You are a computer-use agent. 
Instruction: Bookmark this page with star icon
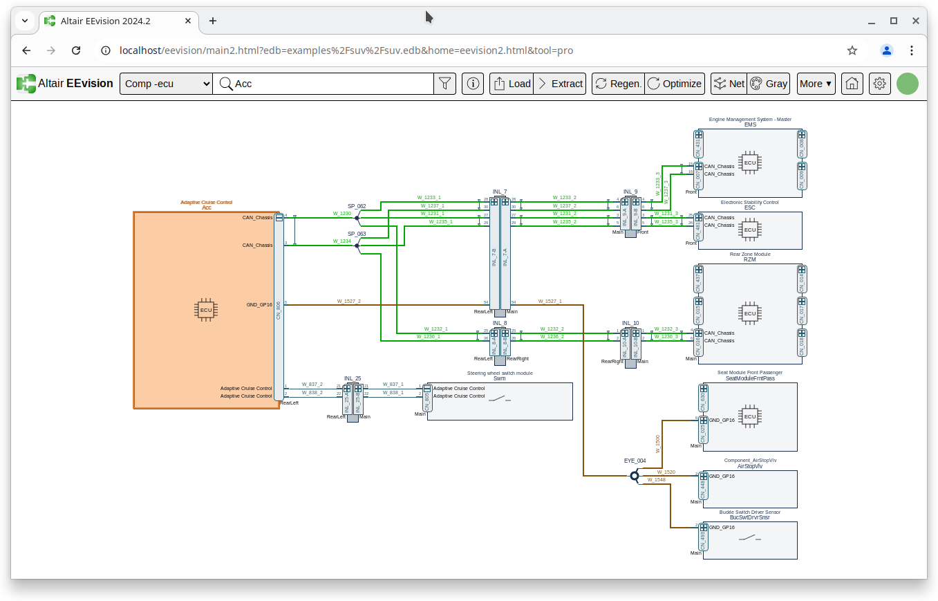852,50
